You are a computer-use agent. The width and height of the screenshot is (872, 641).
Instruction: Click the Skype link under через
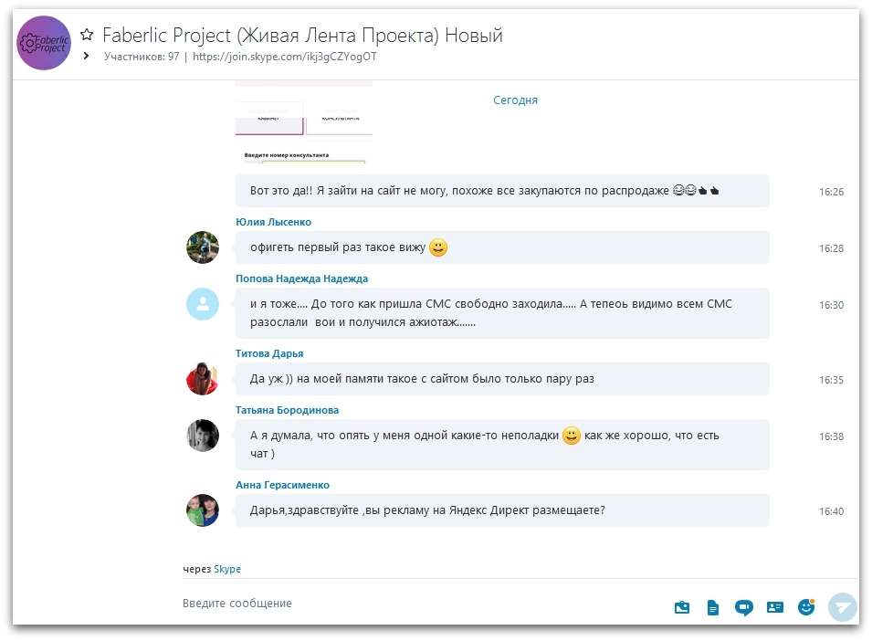(x=227, y=569)
